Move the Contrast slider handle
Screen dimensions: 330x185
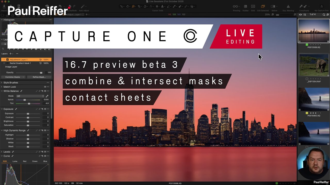(28, 117)
